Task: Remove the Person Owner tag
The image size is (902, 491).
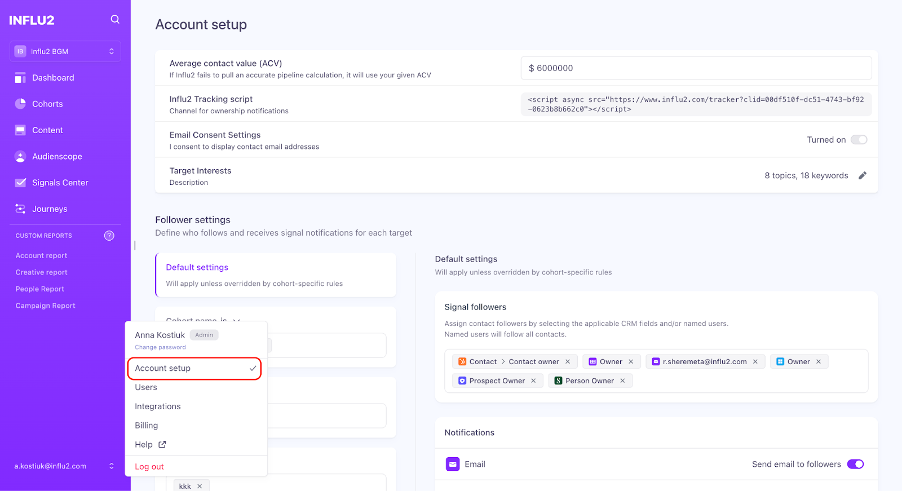Action: coord(622,381)
